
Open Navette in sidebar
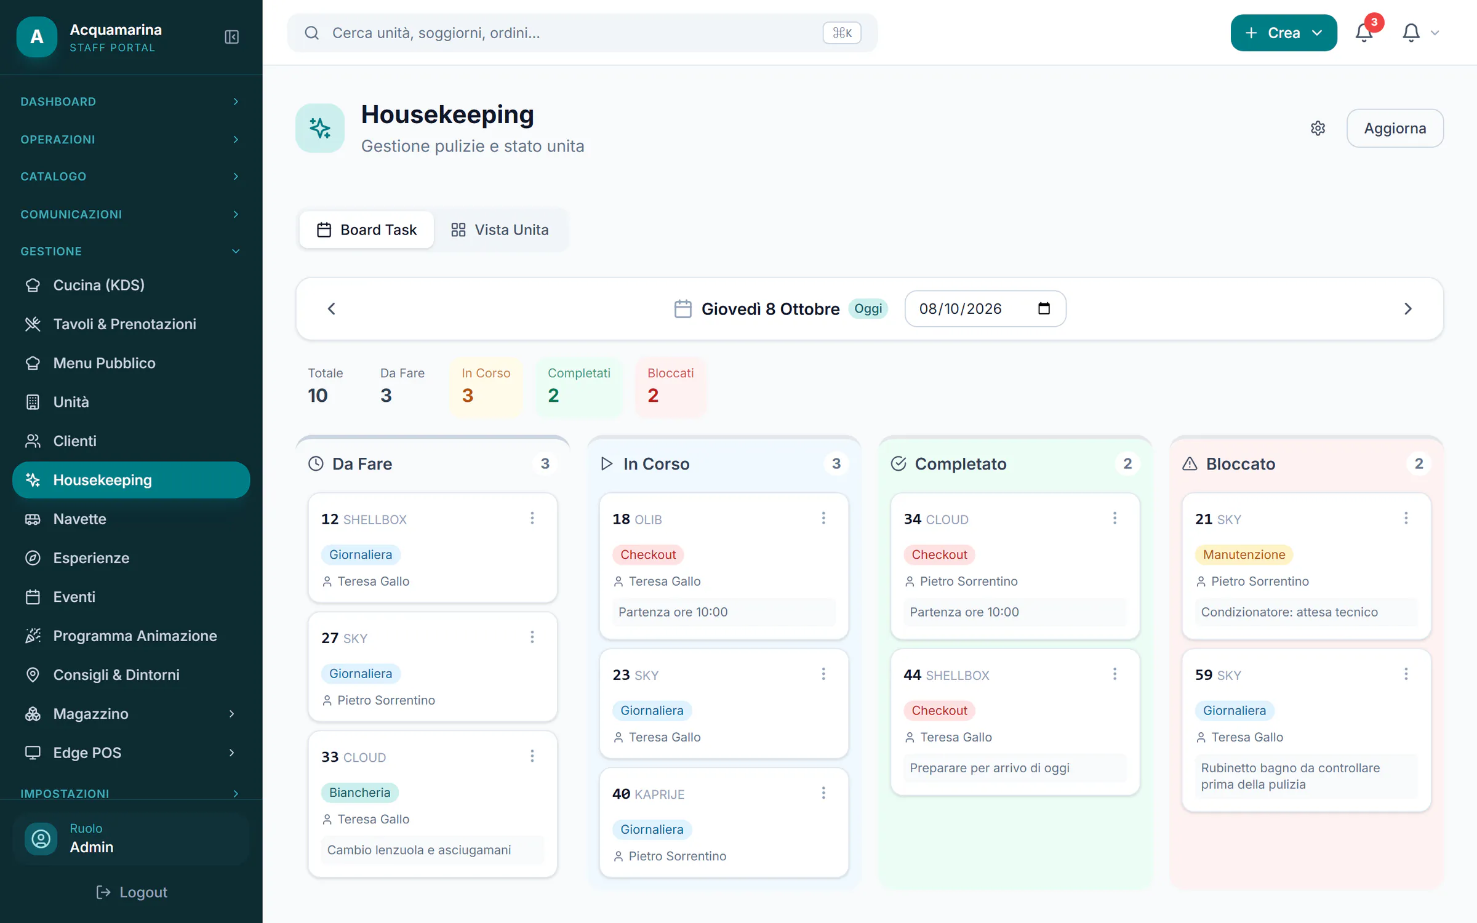[x=131, y=519]
